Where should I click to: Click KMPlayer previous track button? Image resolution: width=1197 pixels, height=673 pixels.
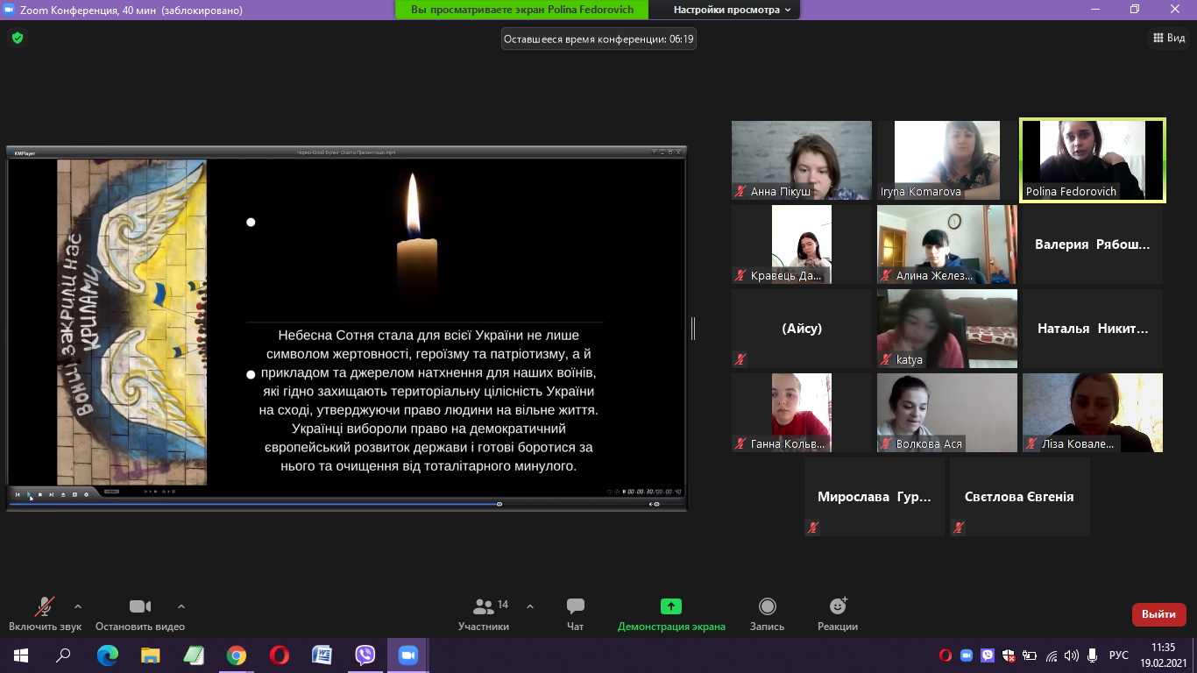click(x=18, y=494)
